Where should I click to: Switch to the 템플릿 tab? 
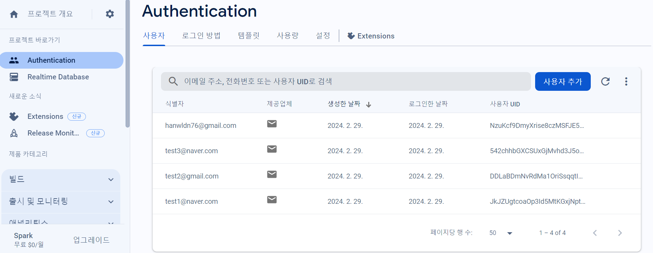point(249,36)
